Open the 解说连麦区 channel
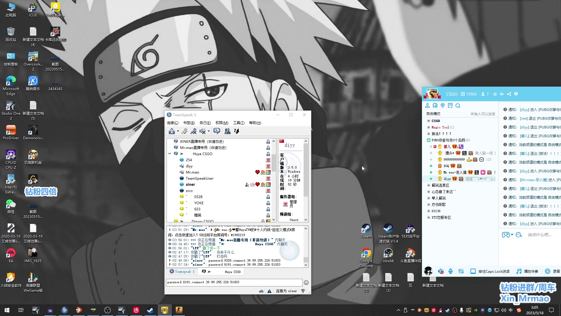This screenshot has width=561, height=316. (x=440, y=185)
